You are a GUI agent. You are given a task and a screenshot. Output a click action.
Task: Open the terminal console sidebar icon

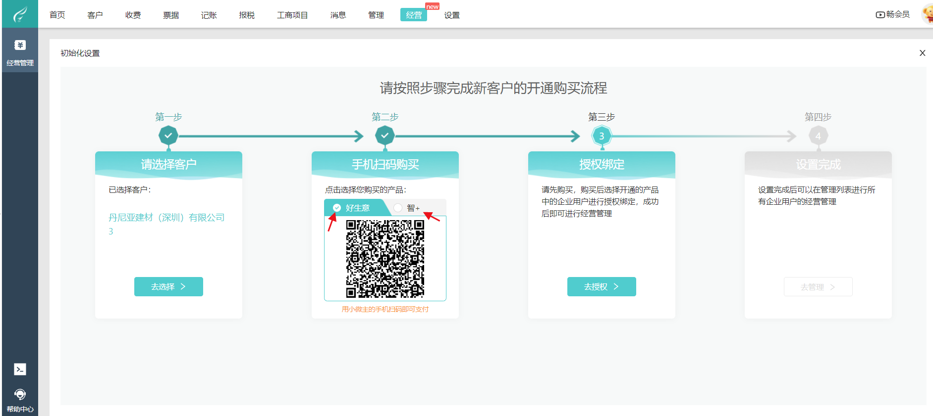coord(20,370)
